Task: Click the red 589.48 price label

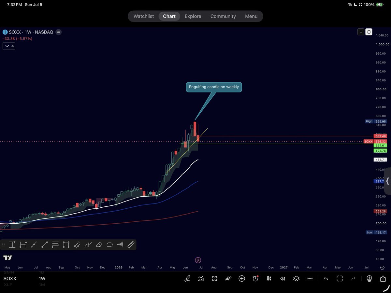Action: coord(381,136)
